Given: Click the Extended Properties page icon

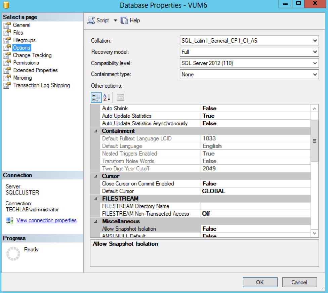Looking at the screenshot, I should 7,70.
